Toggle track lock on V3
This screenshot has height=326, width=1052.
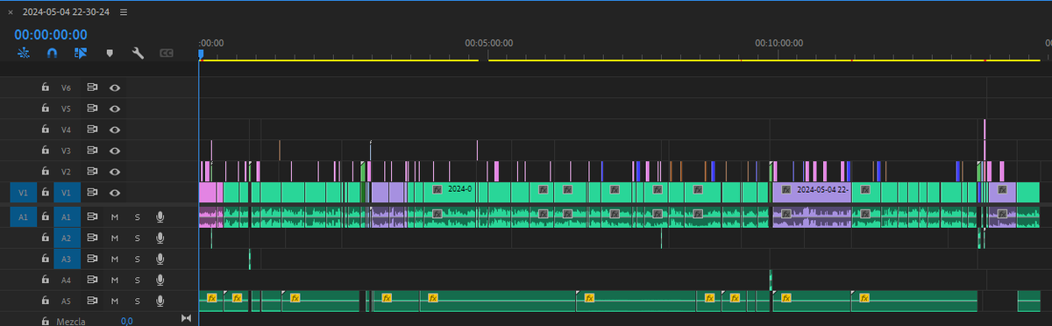pyautogui.click(x=45, y=151)
